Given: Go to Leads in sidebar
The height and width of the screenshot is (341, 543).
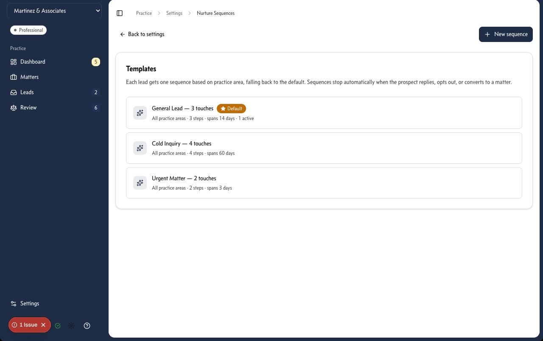Looking at the screenshot, I should tap(54, 92).
